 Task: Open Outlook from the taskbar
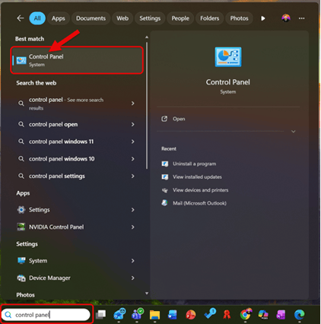coord(119,314)
